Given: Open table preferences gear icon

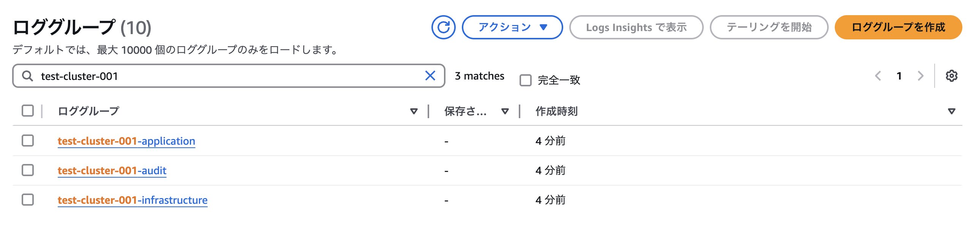Looking at the screenshot, I should tap(951, 76).
